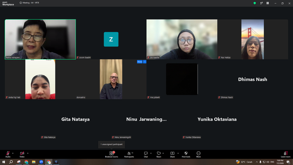Open the Participants list
This screenshot has width=293, height=165.
pyautogui.click(x=129, y=154)
